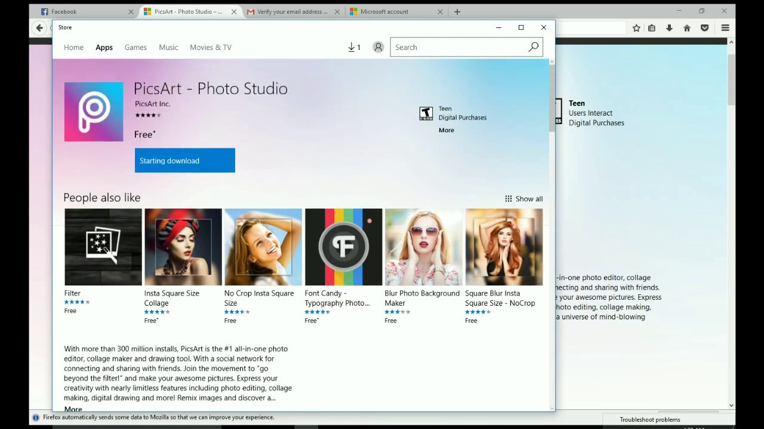
Task: Open the Games section in Store
Action: (135, 47)
